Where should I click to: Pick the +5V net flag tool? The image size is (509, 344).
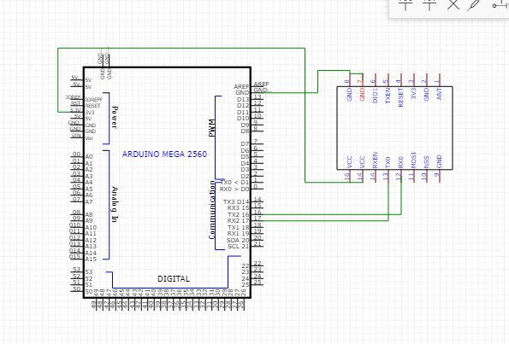tap(429, 4)
